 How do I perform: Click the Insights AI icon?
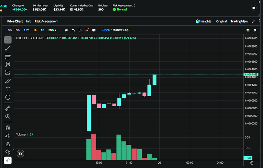198,22
